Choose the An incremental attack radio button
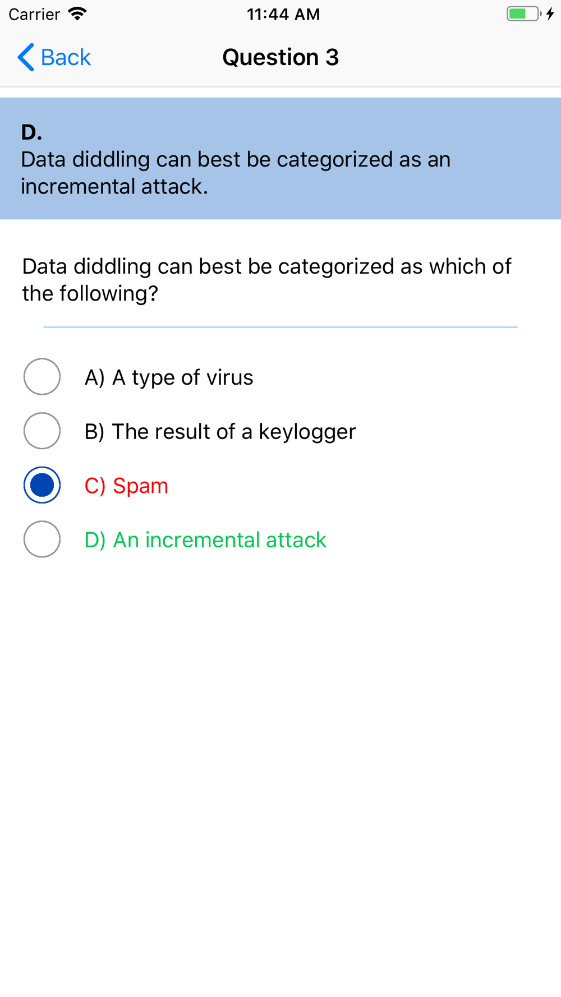 click(42, 539)
